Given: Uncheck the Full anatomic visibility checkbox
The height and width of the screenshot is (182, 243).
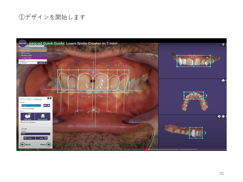Looking at the screenshot, I should 22,58.
